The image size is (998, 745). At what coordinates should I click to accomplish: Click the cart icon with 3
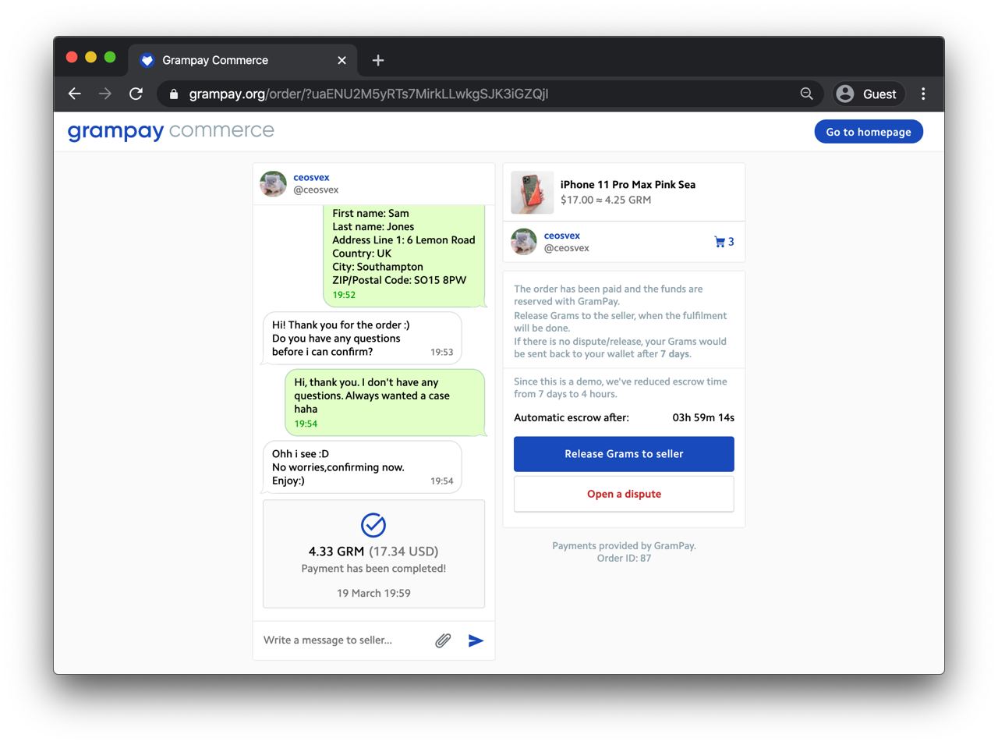pyautogui.click(x=724, y=242)
